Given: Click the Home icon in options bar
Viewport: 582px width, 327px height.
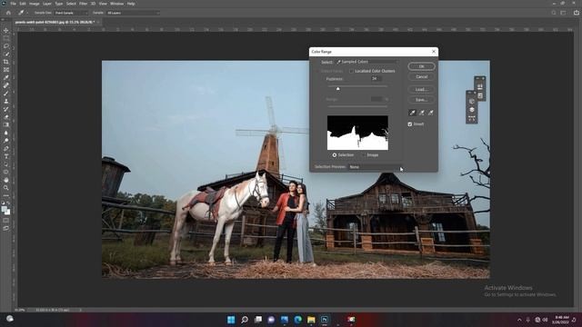Looking at the screenshot, I should (x=8, y=13).
